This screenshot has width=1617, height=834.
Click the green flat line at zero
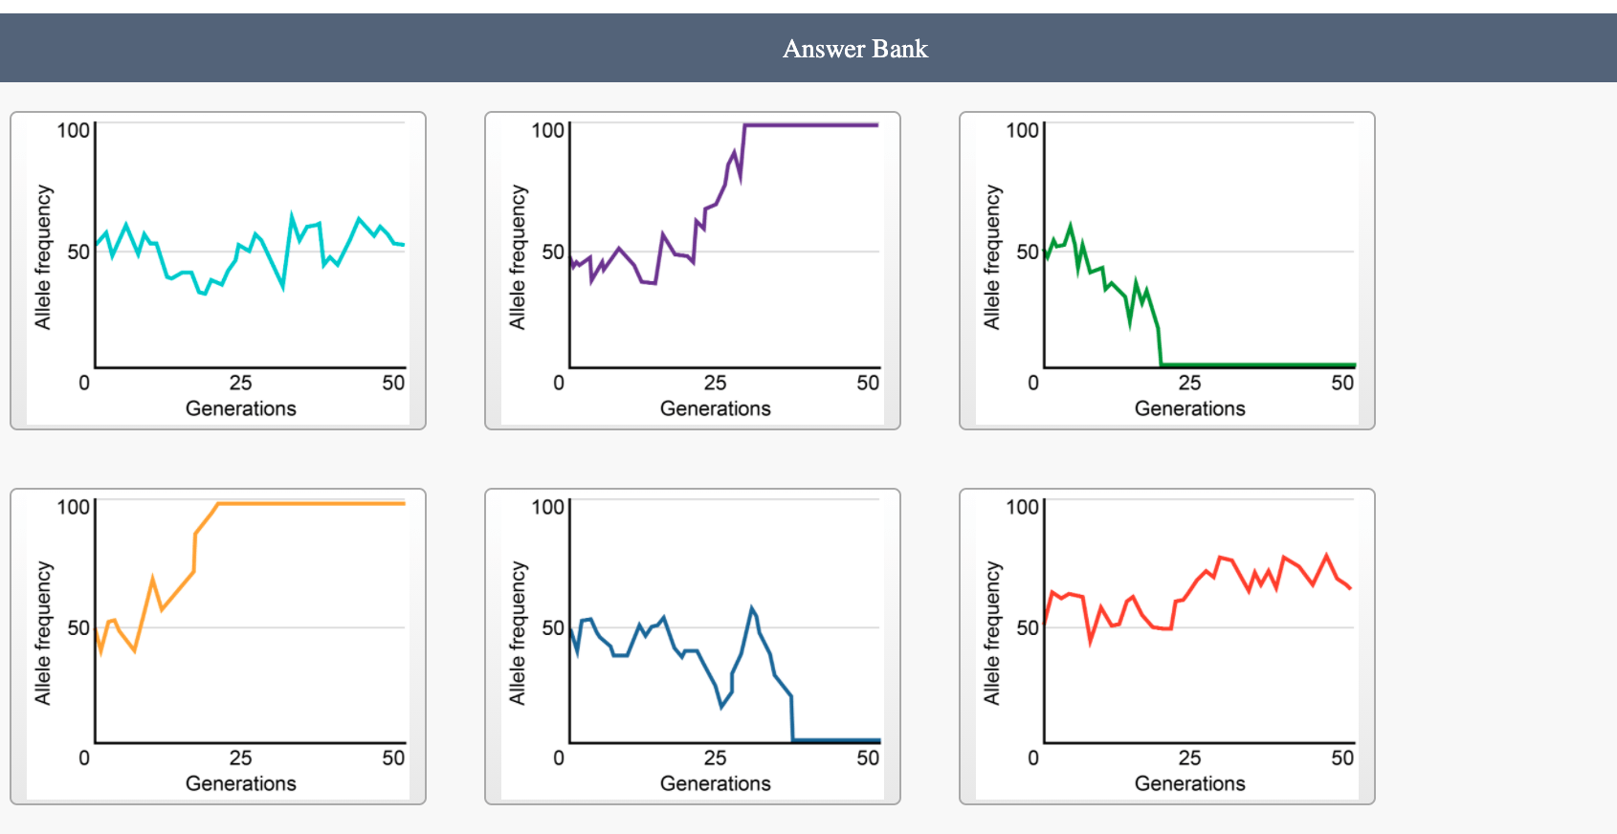[x=1258, y=364]
